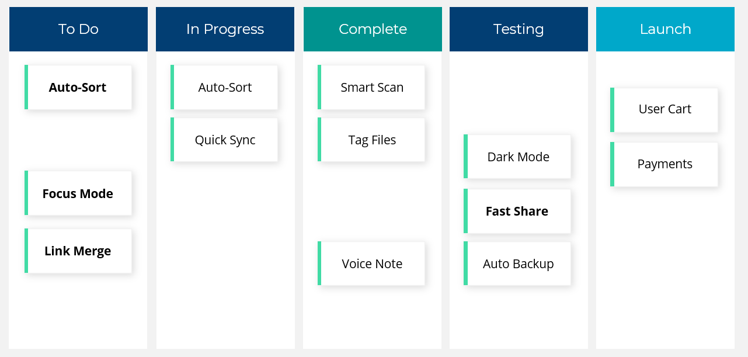Select the To Do column header

pyautogui.click(x=78, y=29)
